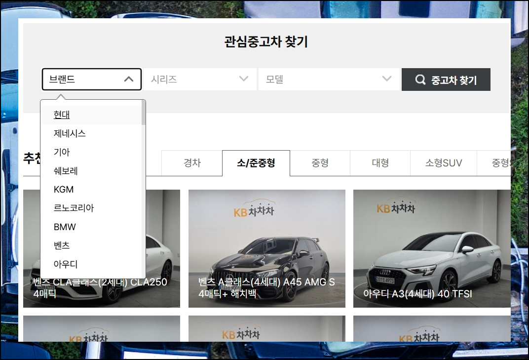
Task: Click the 관심중고차 찾기 heading
Action: tap(266, 42)
